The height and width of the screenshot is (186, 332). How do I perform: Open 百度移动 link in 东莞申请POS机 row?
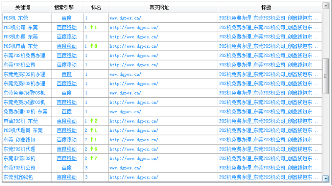click(67, 159)
